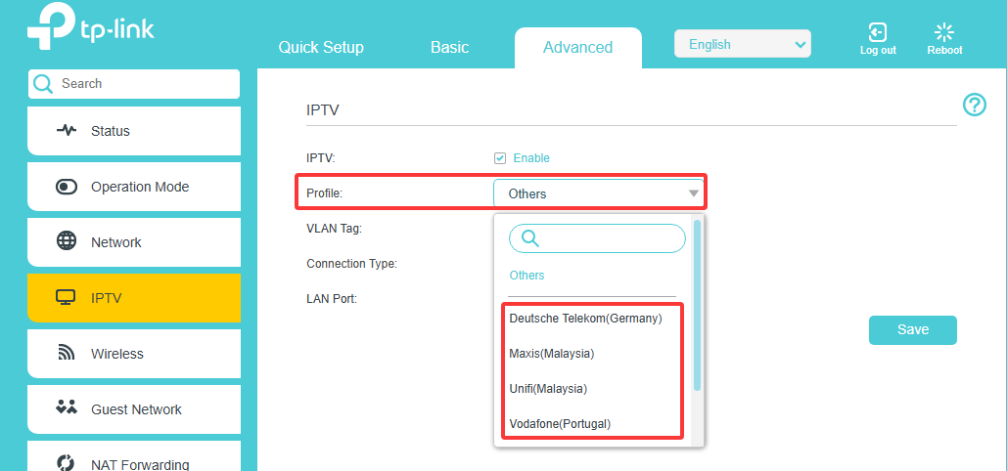1007x471 pixels.
Task: Select Others in the profile list
Action: 526,276
